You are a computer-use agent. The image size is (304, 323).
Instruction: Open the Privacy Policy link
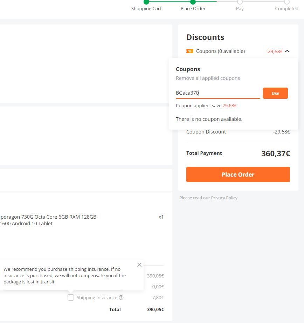click(224, 198)
